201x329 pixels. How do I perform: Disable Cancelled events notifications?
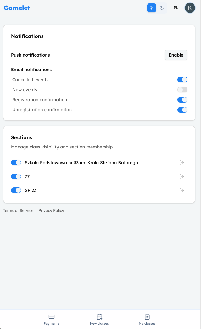tap(182, 80)
